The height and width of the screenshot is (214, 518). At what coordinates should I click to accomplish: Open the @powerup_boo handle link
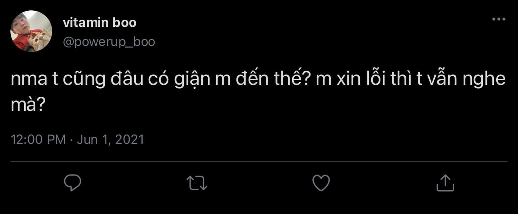(x=109, y=42)
